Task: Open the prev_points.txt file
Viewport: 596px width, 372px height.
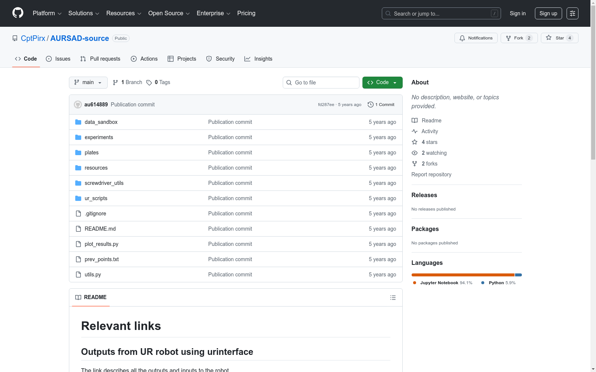Action: 102,259
